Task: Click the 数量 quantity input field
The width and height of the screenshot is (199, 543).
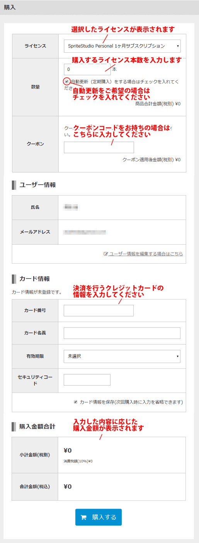Action: (x=87, y=69)
